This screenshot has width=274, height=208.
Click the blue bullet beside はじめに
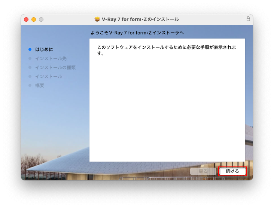[x=30, y=49]
